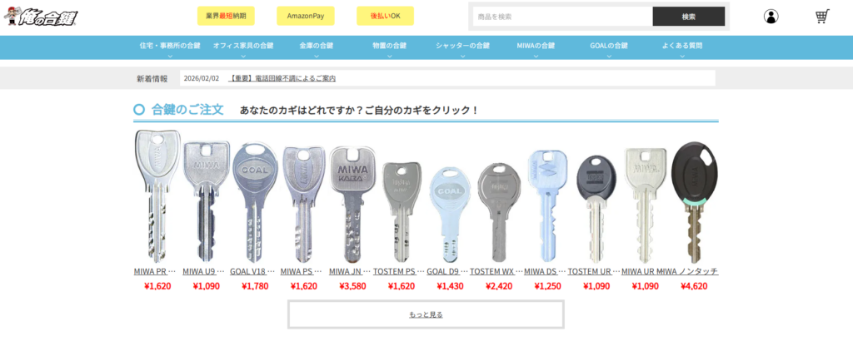Choose the black TOSTEM UR key image

tap(596, 209)
